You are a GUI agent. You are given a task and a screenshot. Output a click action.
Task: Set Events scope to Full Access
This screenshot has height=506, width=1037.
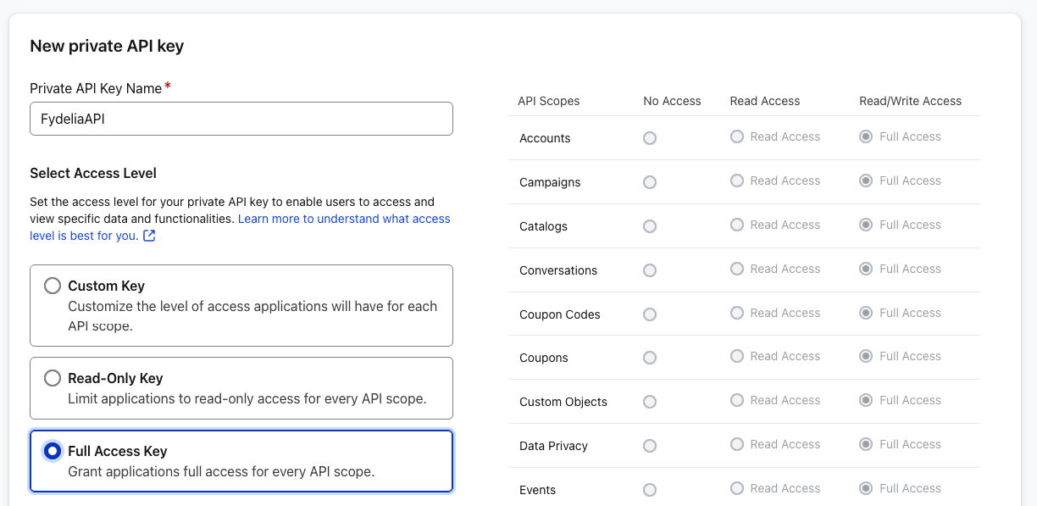point(866,488)
